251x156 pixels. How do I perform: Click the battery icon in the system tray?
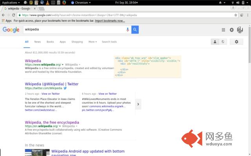point(243,3)
